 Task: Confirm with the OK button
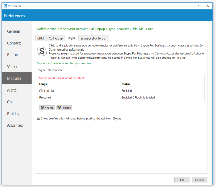182,180
